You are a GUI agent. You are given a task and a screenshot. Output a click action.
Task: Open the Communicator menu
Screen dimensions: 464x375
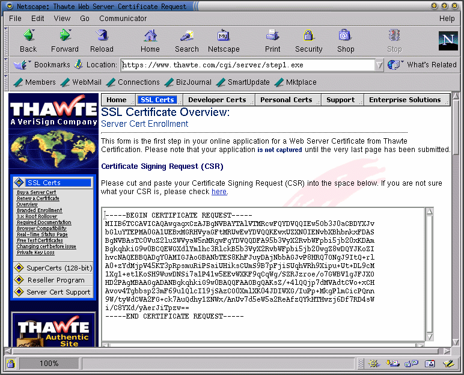123,18
